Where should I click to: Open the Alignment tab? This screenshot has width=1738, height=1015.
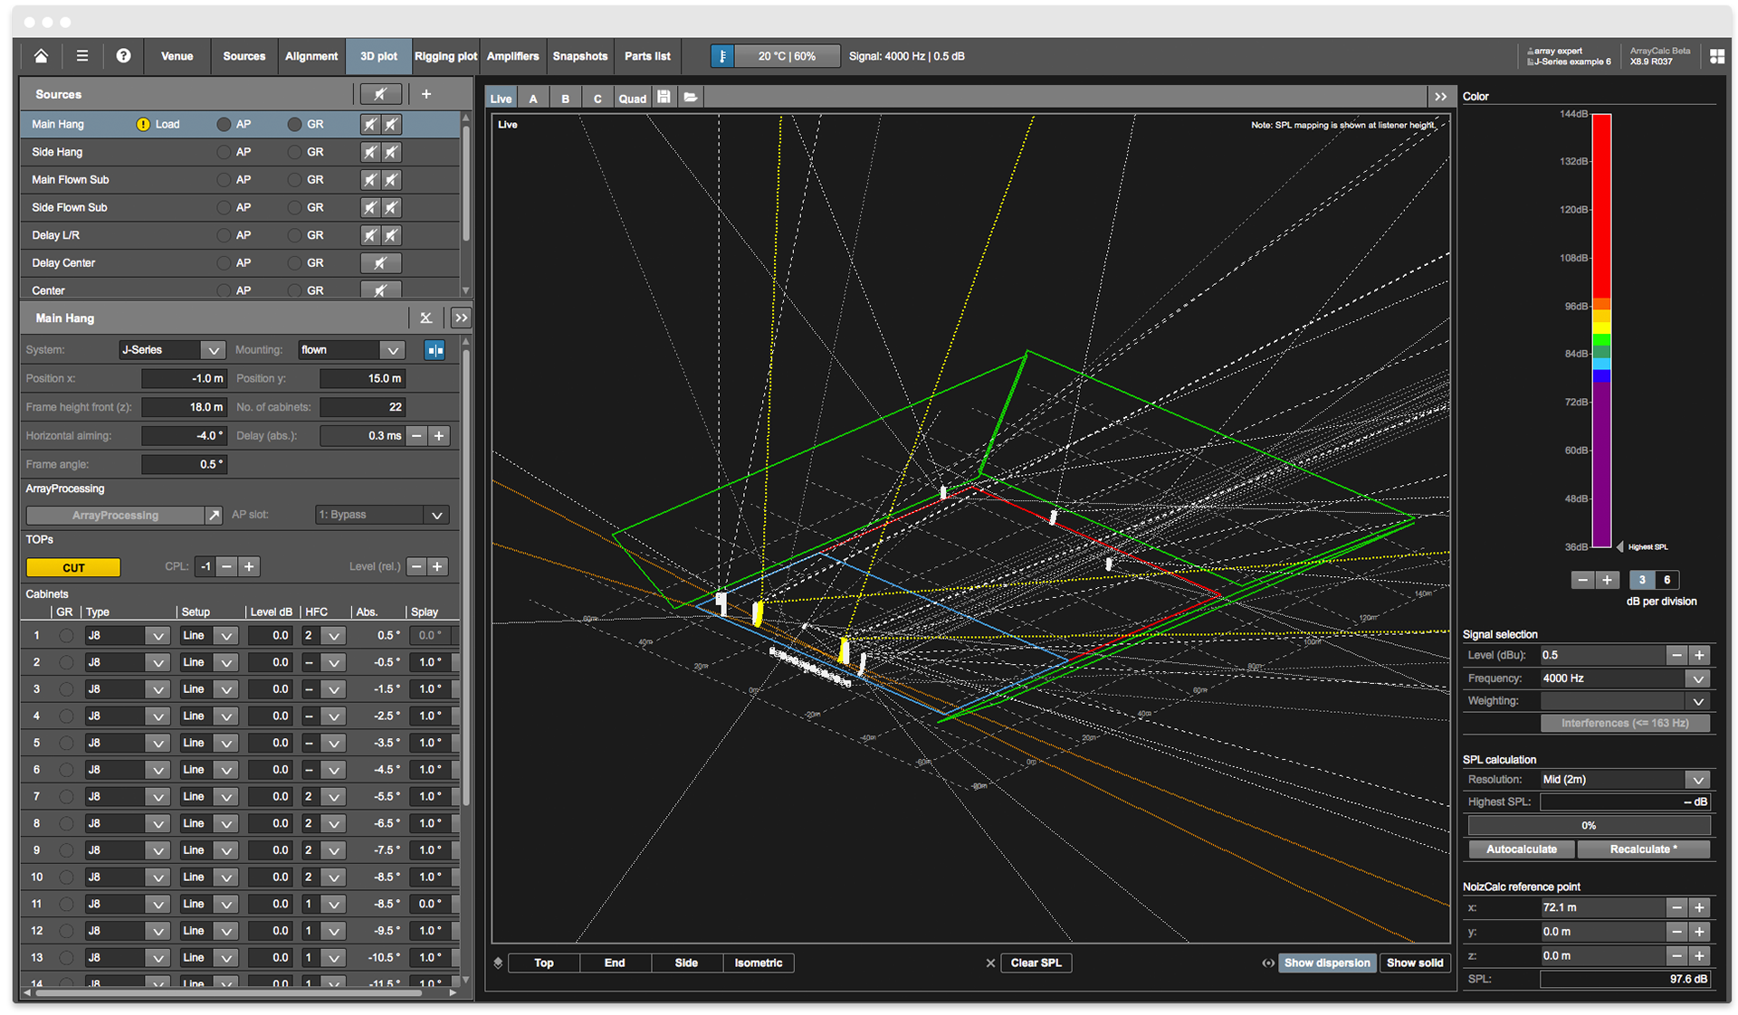[310, 56]
